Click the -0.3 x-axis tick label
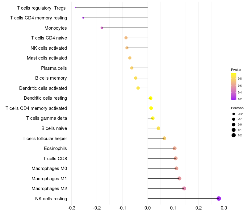Screen dimensions: 247x216 (x=71, y=207)
